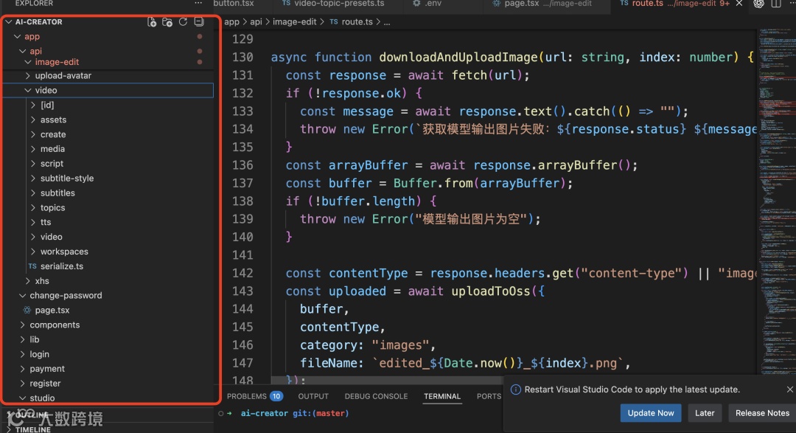Click the api breadcrumb segment

point(256,22)
